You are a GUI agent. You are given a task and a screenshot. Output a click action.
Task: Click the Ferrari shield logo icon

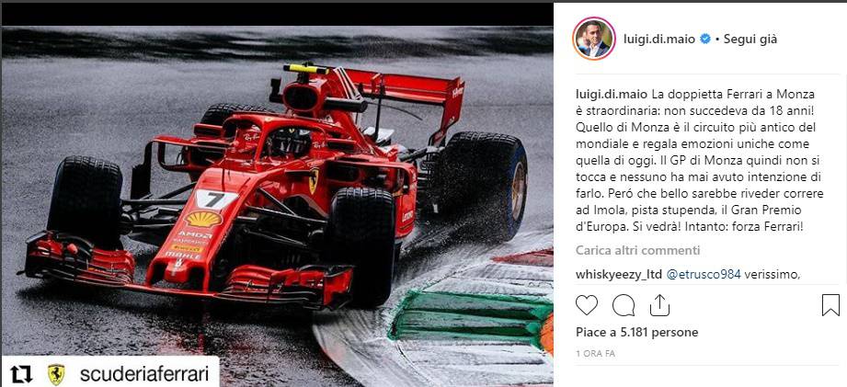(x=56, y=374)
